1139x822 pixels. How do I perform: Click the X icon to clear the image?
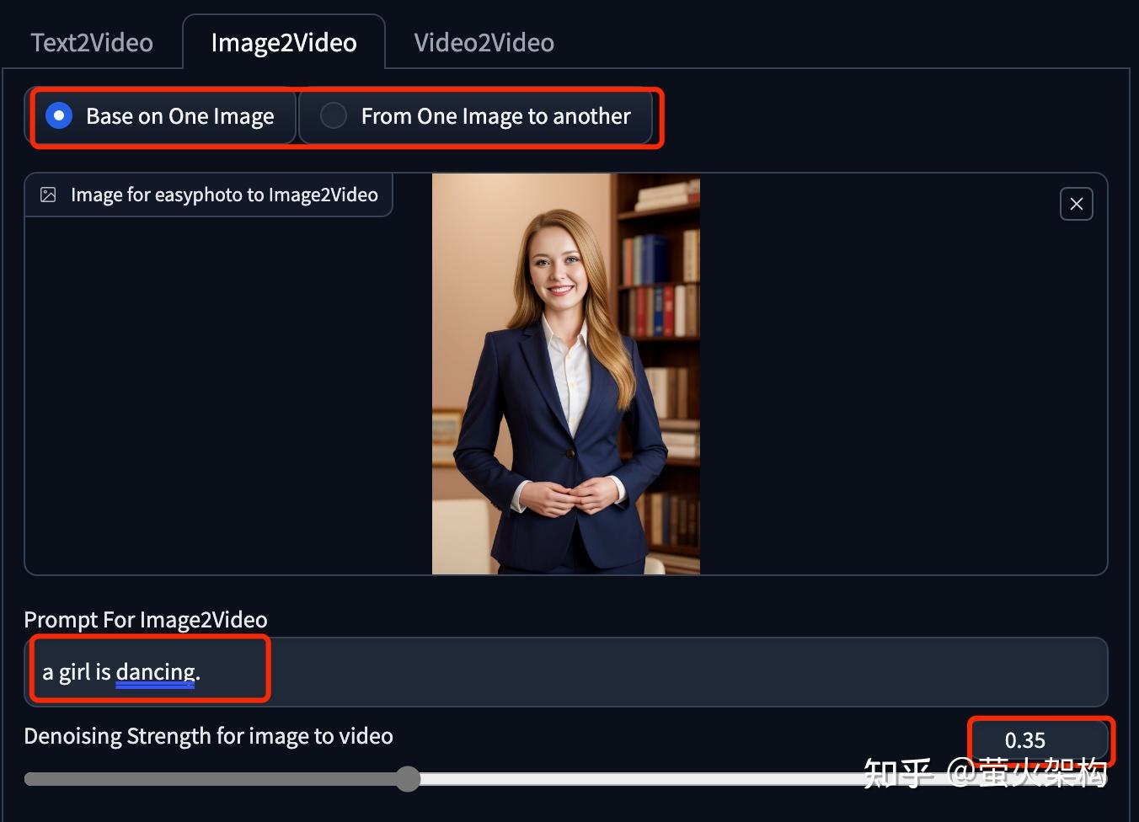1076,203
